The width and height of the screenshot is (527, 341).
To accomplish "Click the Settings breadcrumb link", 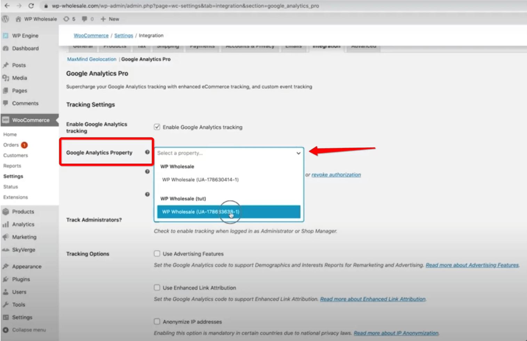I will [x=124, y=35].
